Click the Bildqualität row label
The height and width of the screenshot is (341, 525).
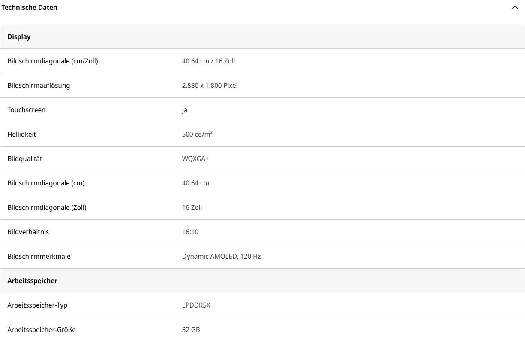pyautogui.click(x=24, y=159)
